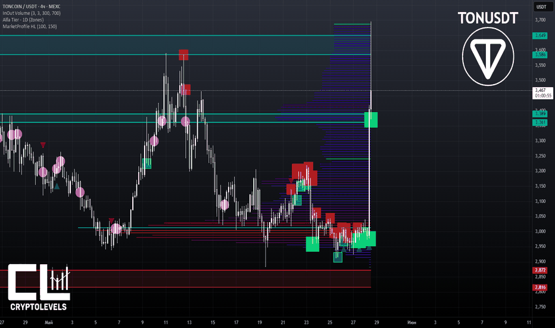The height and width of the screenshot is (328, 555).
Task: Click the 3,361 green price label
Action: click(540, 122)
